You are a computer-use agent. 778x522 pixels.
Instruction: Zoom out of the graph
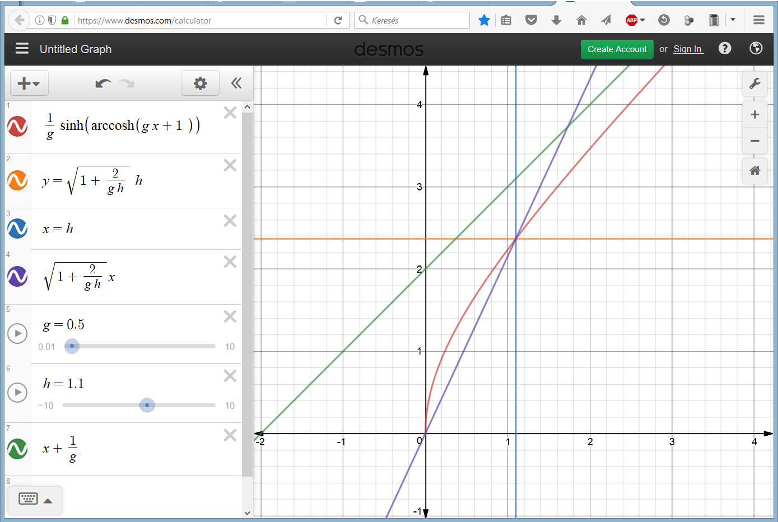[x=754, y=141]
